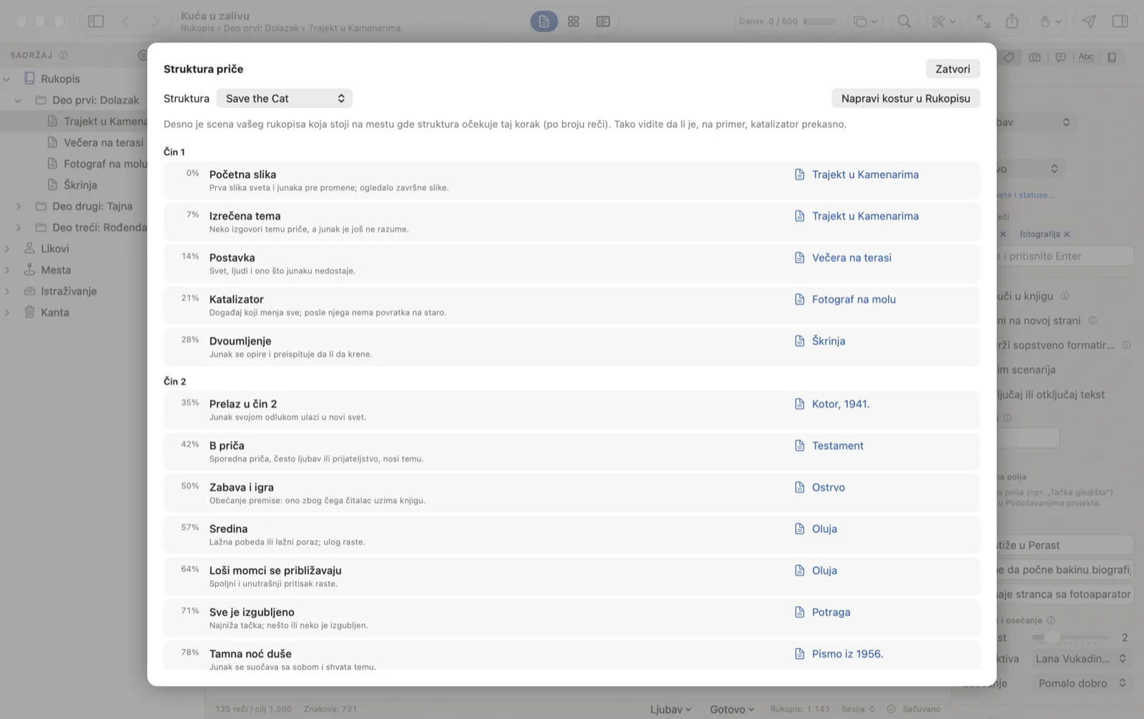Image resolution: width=1144 pixels, height=719 pixels.
Task: Expand the Mesta section
Action: click(x=7, y=270)
